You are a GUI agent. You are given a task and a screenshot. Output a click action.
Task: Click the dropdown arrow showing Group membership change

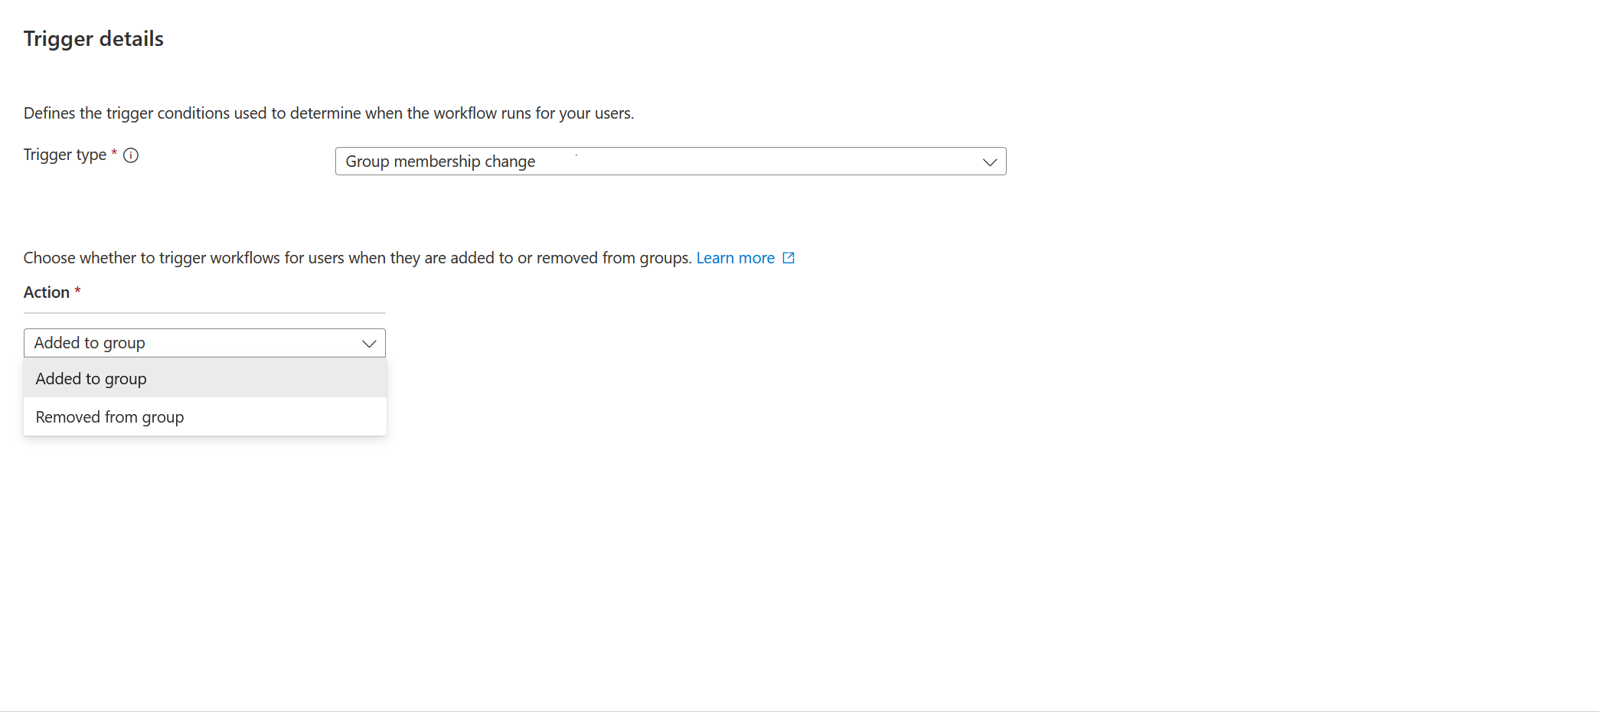989,162
